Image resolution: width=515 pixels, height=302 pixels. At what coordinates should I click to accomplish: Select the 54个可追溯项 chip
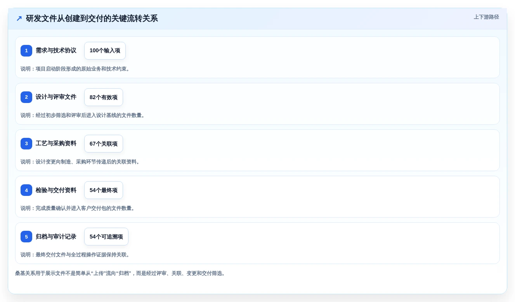click(106, 237)
